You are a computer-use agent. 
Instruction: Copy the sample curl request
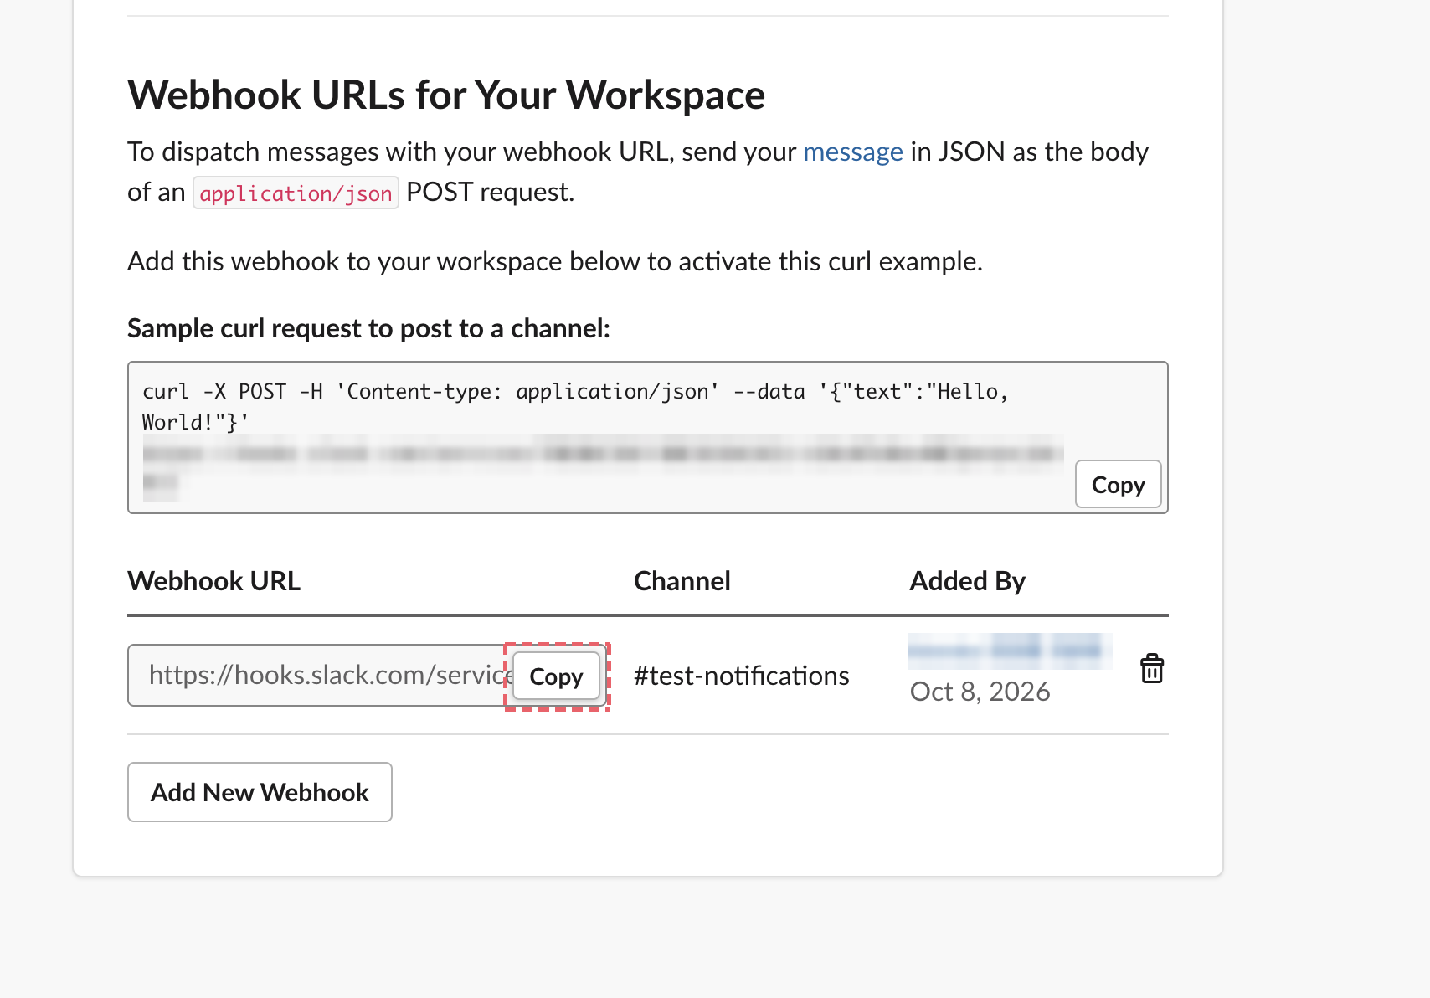tap(1118, 485)
